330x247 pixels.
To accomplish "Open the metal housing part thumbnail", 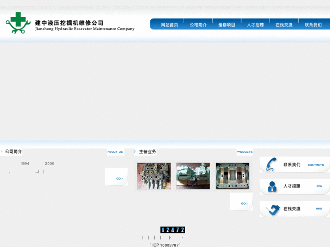I will 232,176.
